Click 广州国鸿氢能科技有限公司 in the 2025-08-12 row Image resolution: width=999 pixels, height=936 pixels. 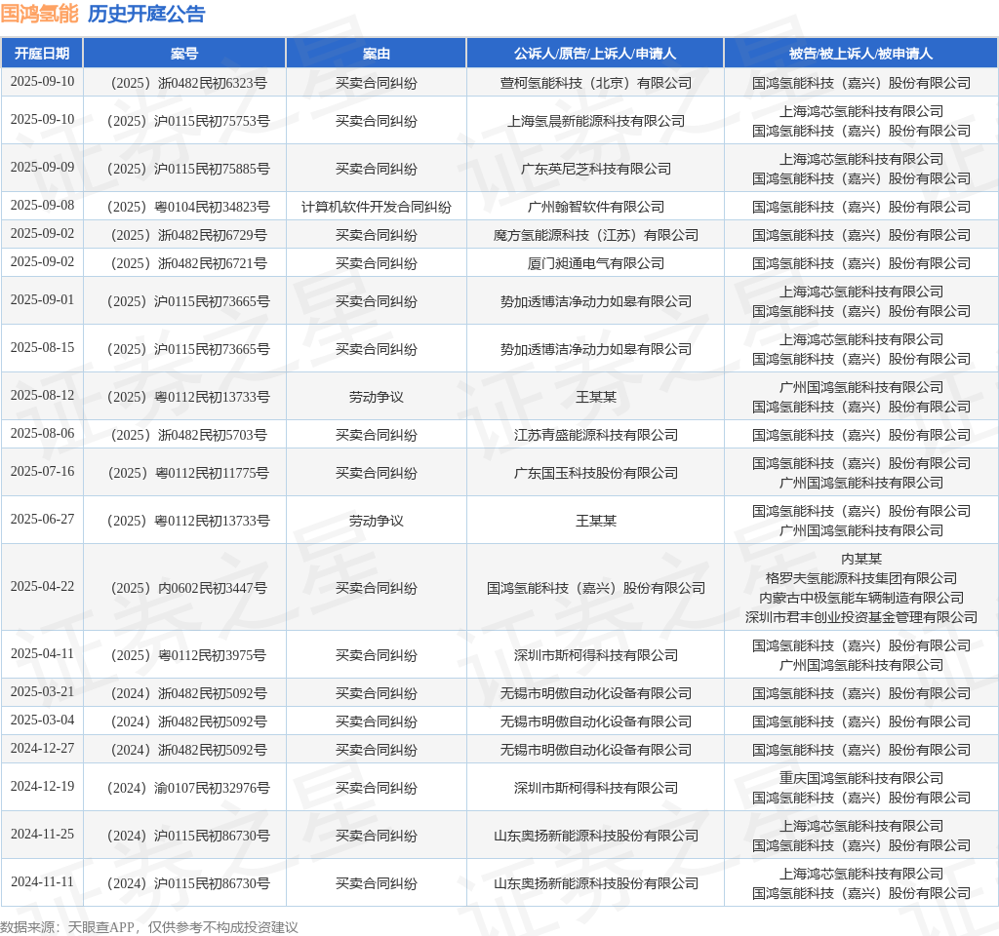coord(860,387)
